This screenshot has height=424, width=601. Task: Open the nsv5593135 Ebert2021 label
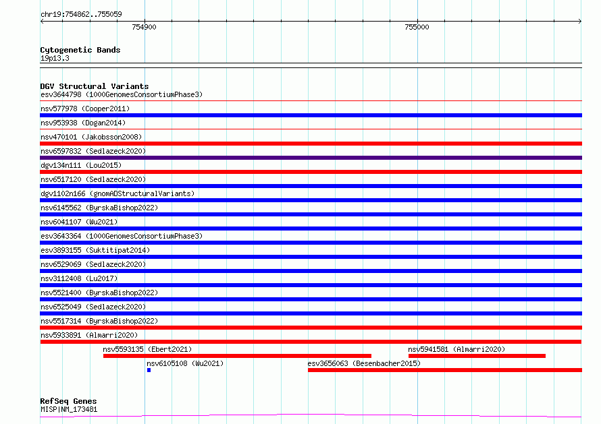[147, 349]
